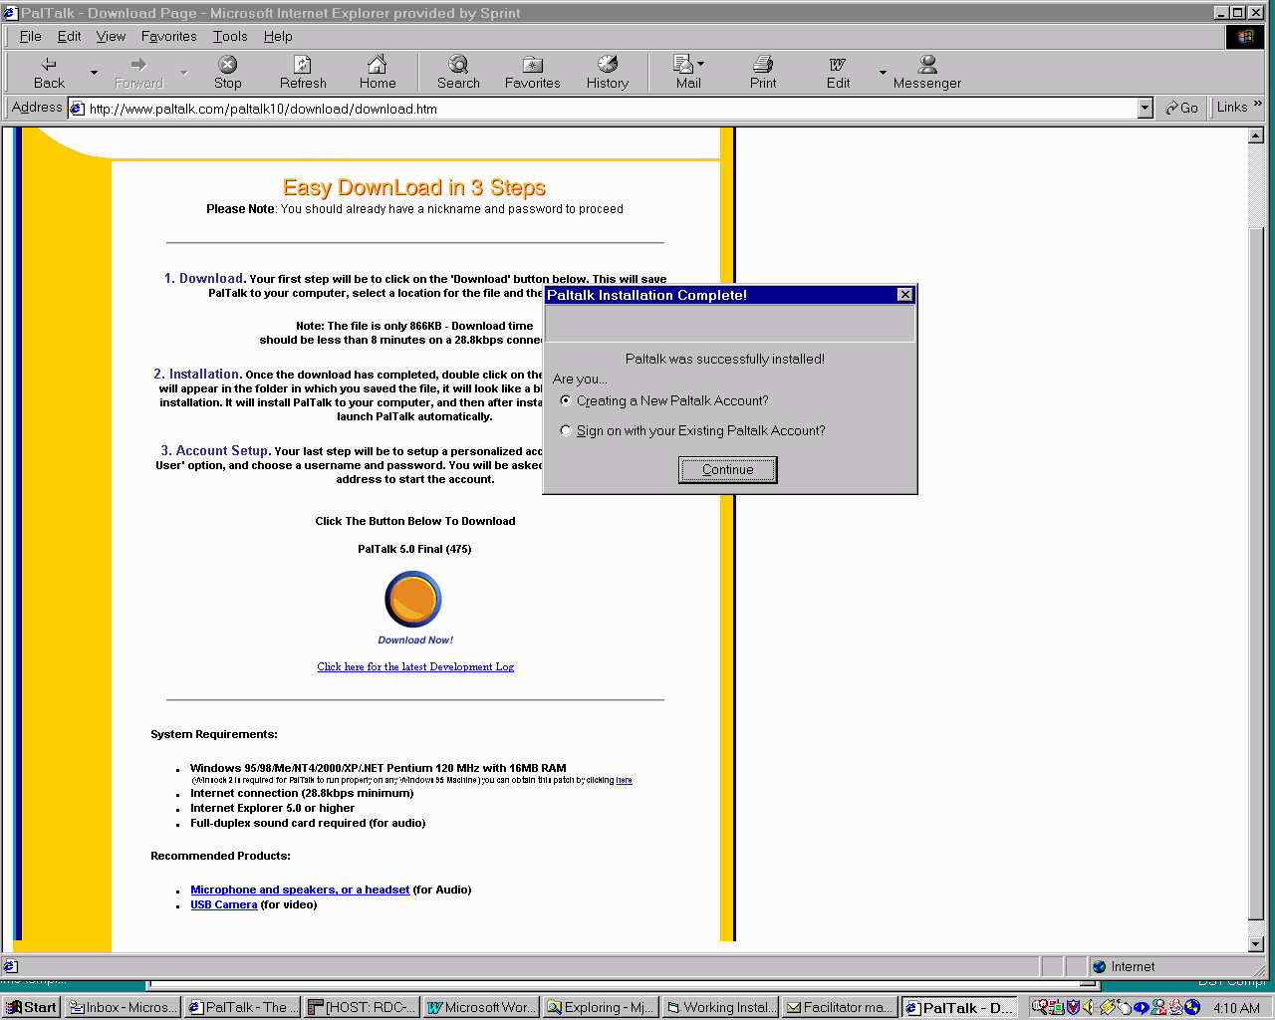Image resolution: width=1275 pixels, height=1020 pixels.
Task: Click the orange Download Now! button image
Action: coord(413,599)
